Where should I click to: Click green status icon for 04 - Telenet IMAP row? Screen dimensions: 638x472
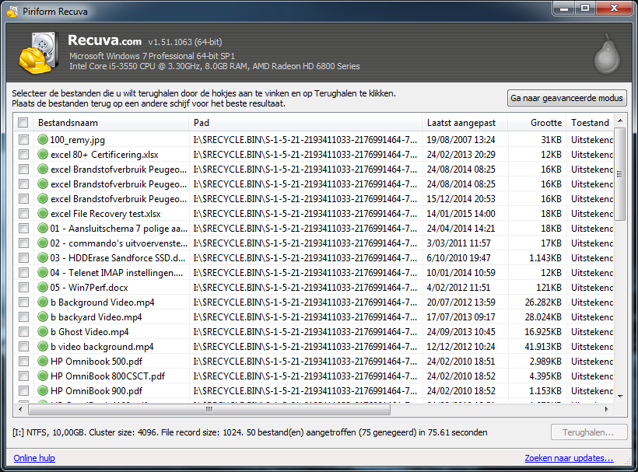(x=43, y=272)
